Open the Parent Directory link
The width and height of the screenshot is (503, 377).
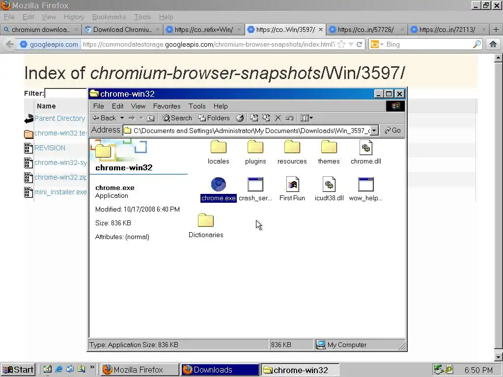(x=59, y=118)
